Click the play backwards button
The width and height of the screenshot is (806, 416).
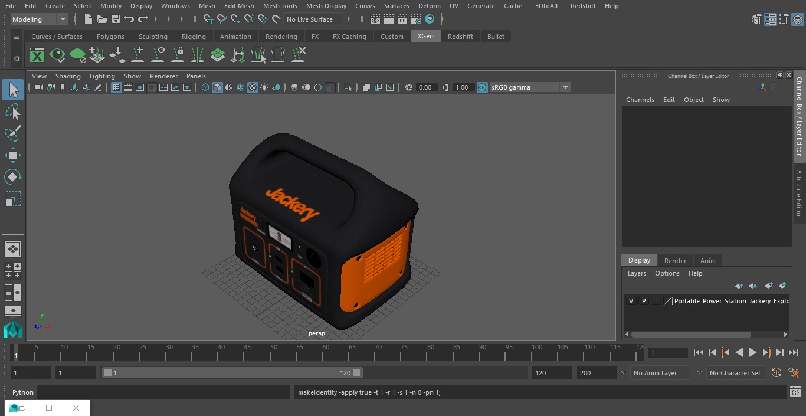click(739, 352)
